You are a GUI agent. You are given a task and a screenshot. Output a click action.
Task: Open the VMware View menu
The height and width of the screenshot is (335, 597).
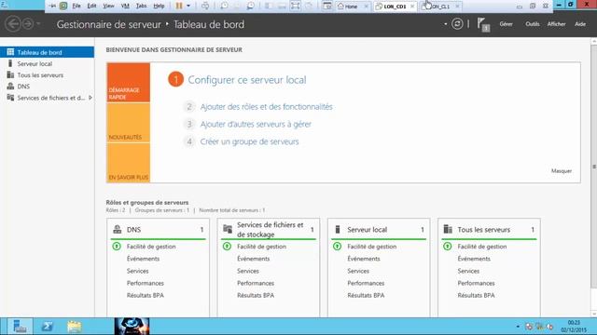108,7
